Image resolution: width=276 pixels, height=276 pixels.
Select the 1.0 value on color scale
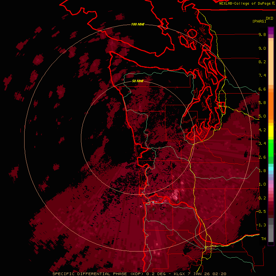262,185
